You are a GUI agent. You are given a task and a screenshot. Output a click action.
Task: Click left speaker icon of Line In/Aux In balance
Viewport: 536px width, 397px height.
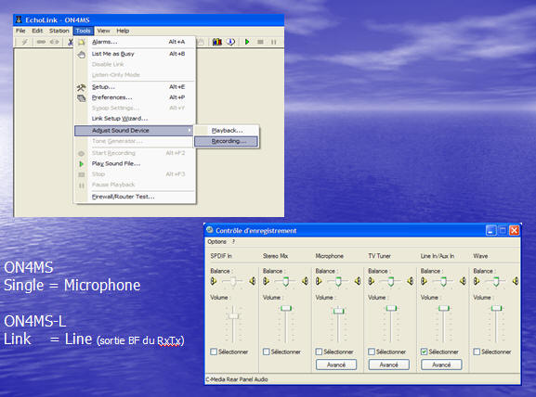click(x=425, y=281)
